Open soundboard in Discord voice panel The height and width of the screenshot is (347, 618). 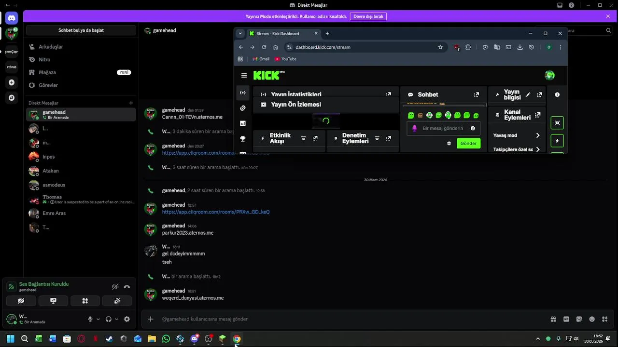(x=117, y=301)
